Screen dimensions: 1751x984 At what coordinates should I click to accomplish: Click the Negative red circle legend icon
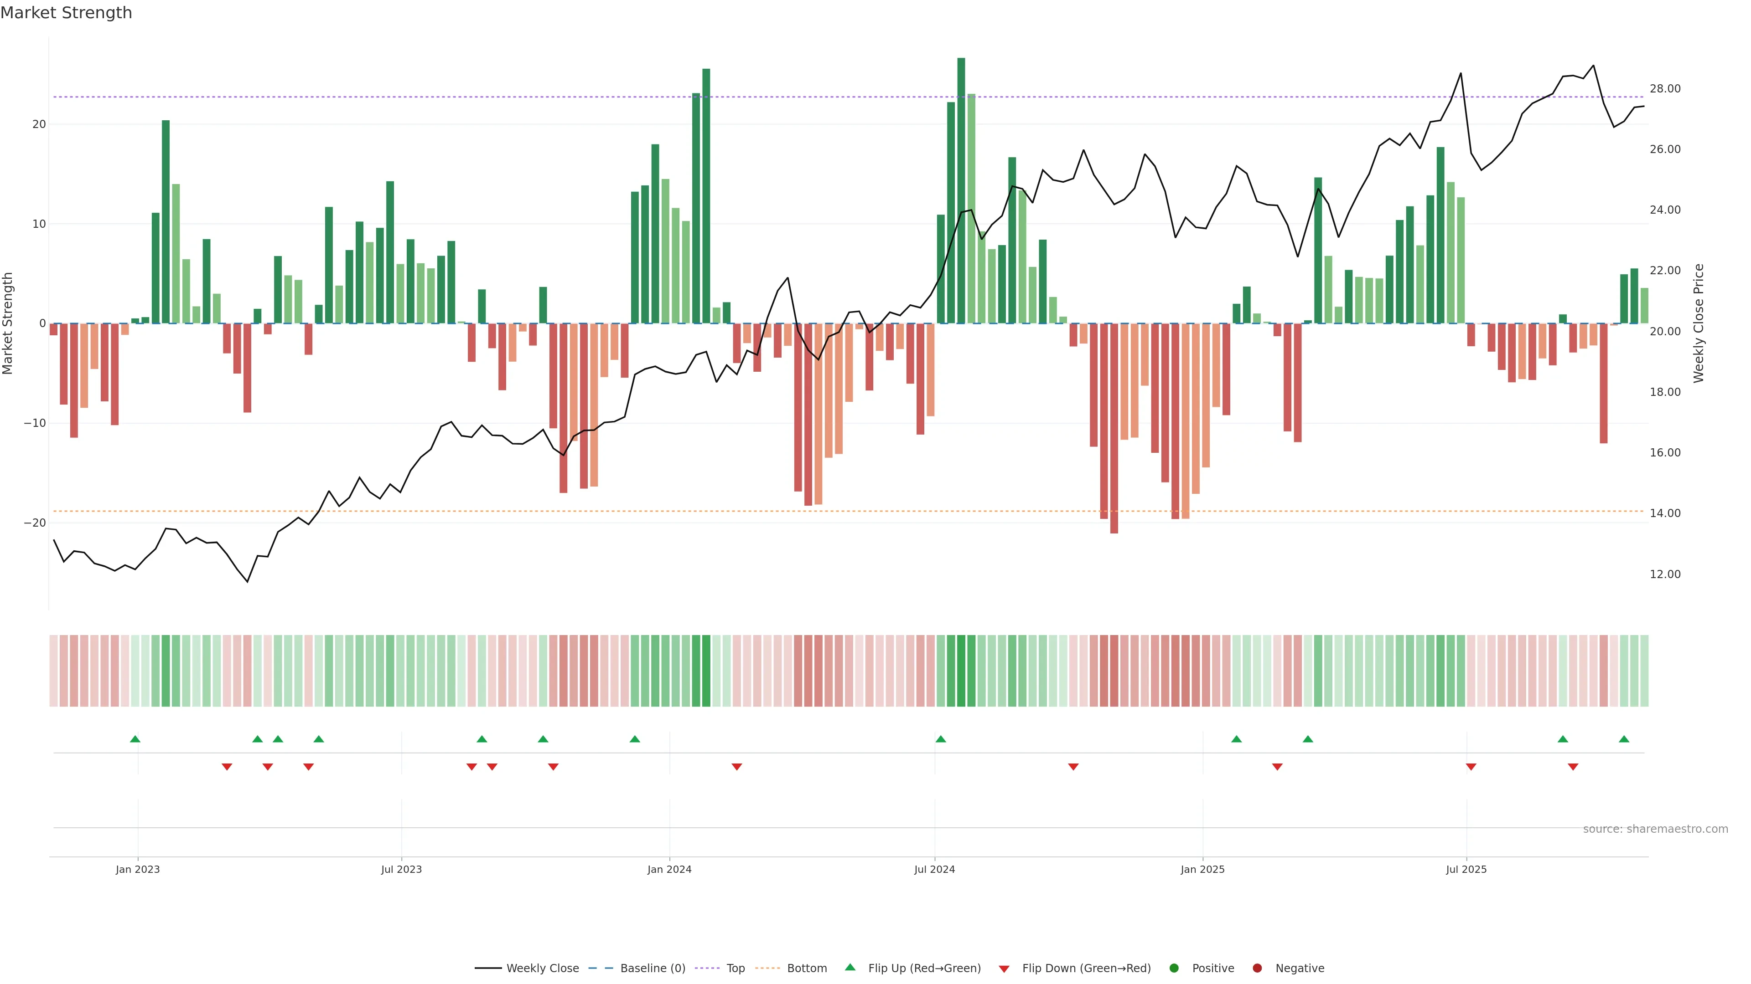click(1257, 969)
